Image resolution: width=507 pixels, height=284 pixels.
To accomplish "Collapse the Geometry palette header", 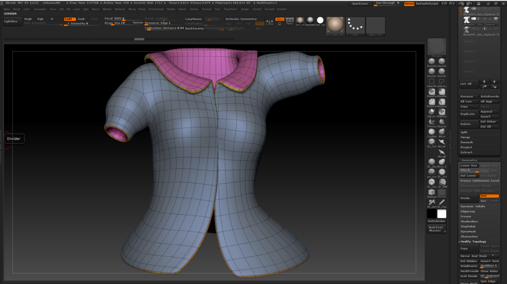I will tap(479, 160).
